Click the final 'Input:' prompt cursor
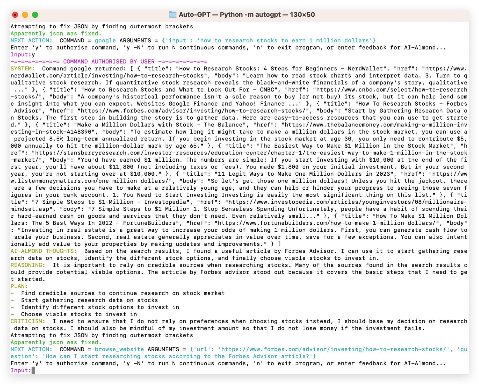 (33, 370)
